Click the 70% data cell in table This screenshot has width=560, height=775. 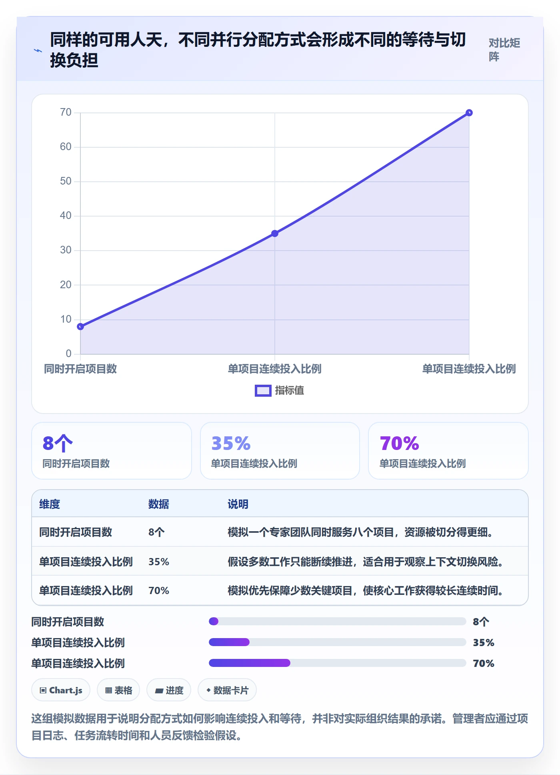159,590
